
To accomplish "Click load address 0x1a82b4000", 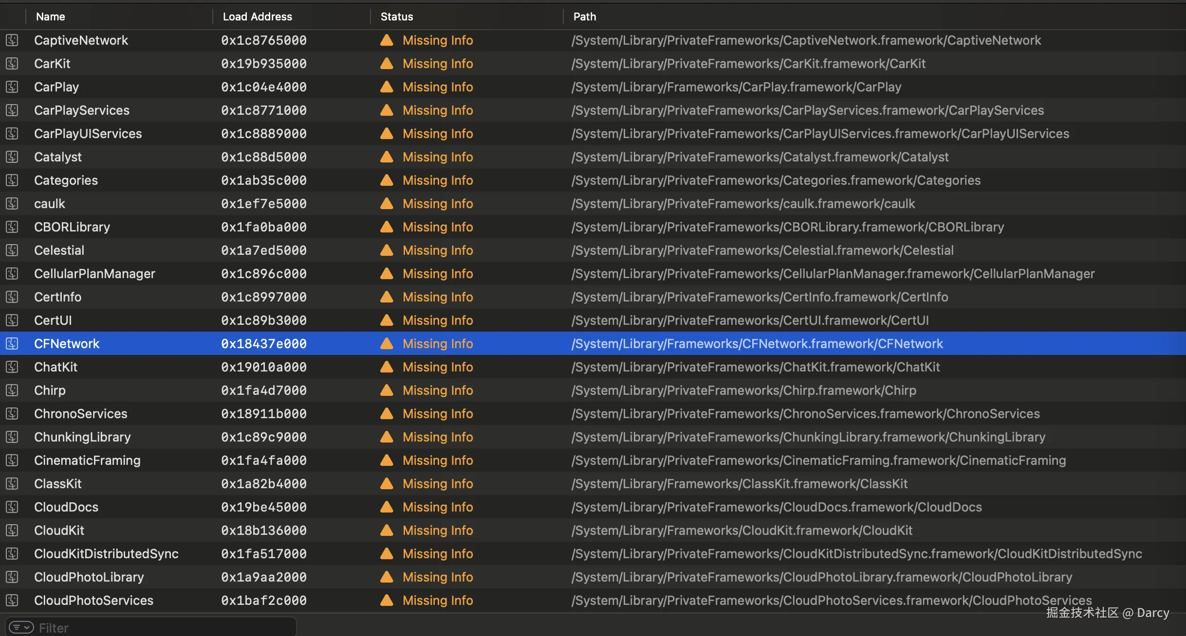I will pyautogui.click(x=264, y=483).
